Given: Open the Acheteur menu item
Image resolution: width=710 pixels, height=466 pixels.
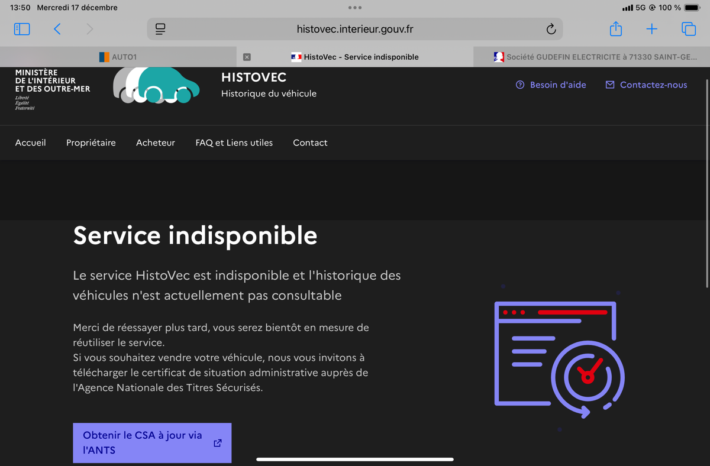Looking at the screenshot, I should pos(156,143).
